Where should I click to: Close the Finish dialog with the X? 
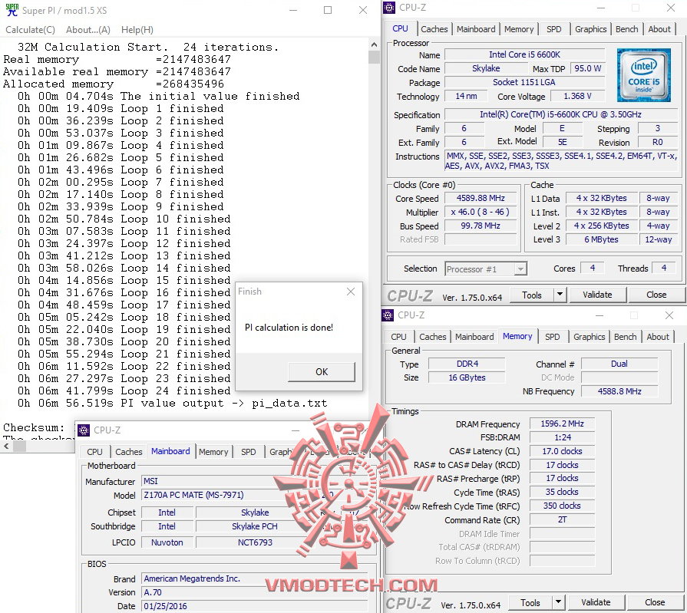pyautogui.click(x=351, y=292)
